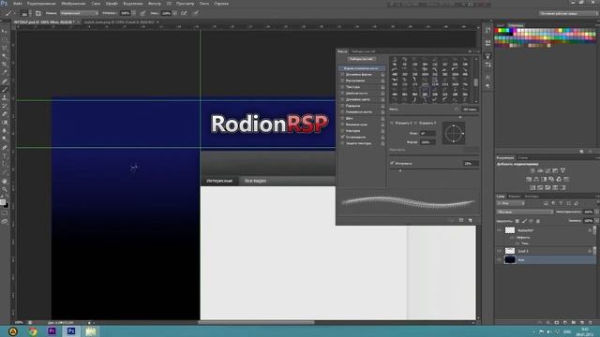Click the Интересные tab in the canvas mockup
This screenshot has width=600, height=337.
[x=219, y=181]
